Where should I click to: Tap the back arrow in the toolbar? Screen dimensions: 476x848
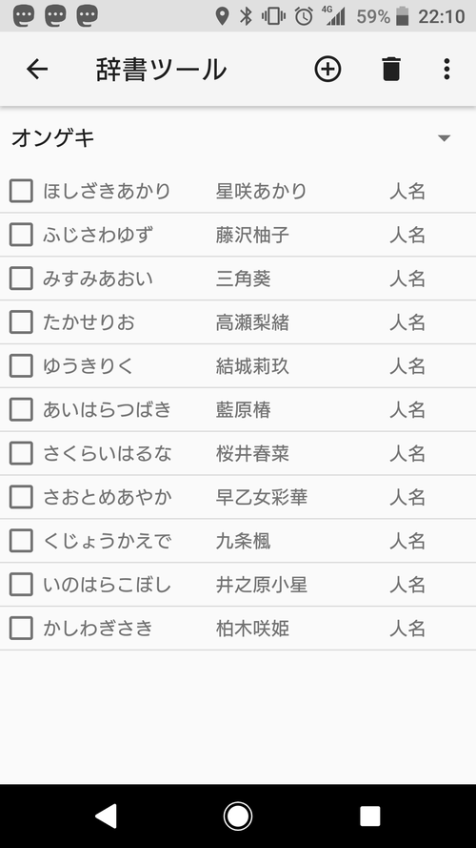(37, 70)
